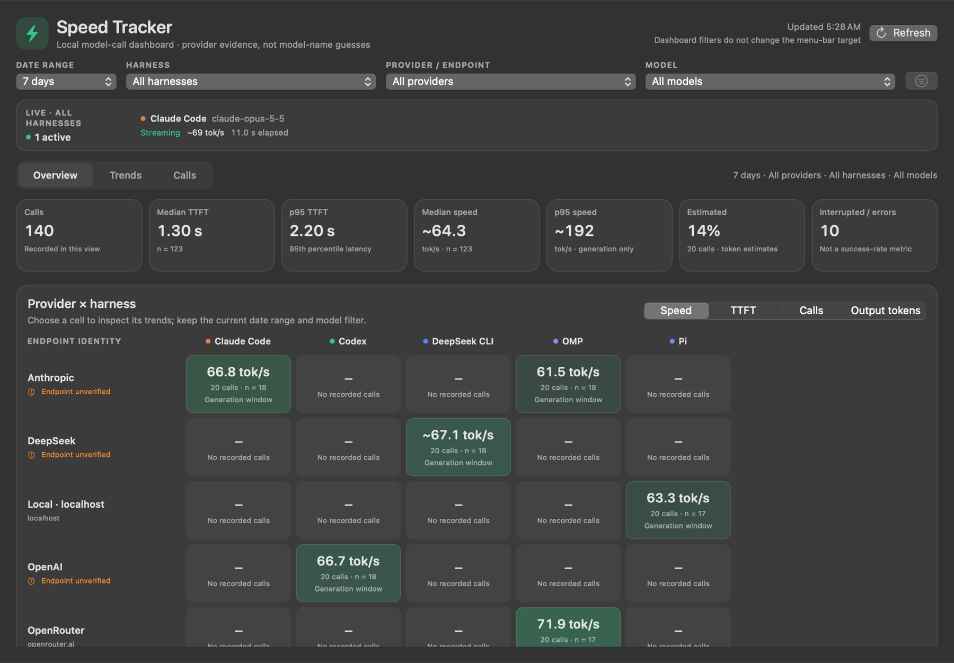Click the 1 active live indicator
The image size is (954, 663).
point(48,137)
